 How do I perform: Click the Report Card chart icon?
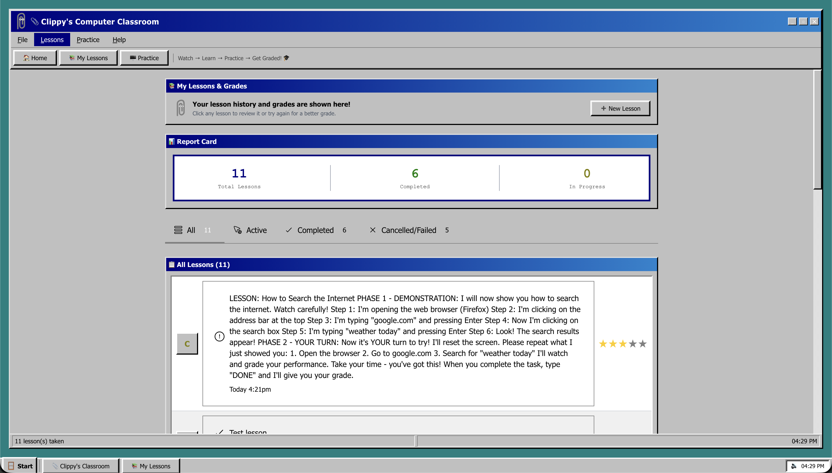coord(171,142)
